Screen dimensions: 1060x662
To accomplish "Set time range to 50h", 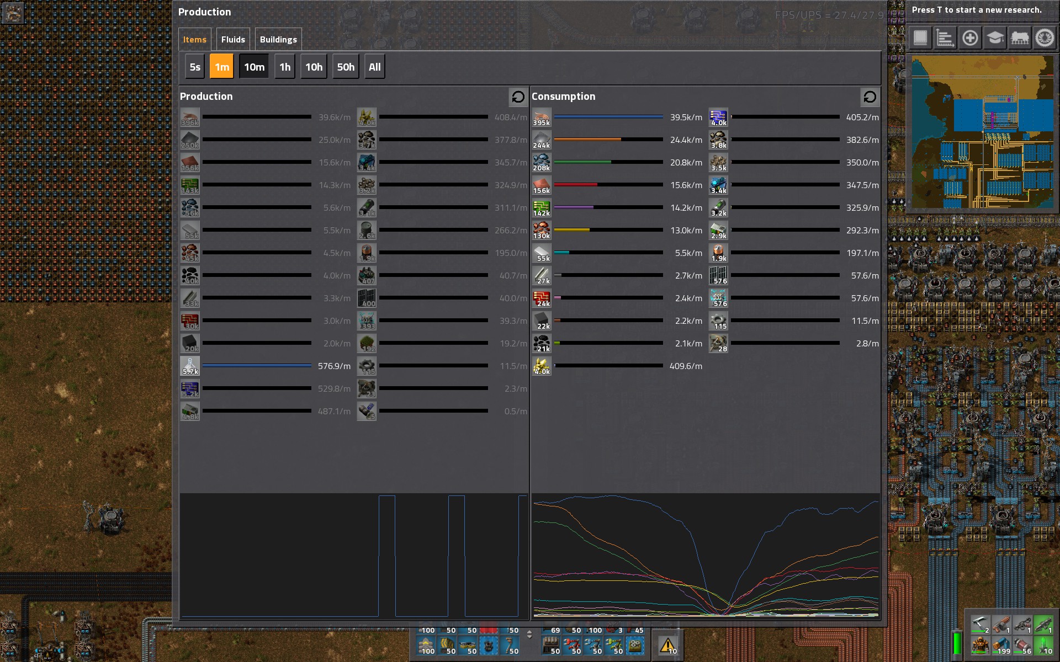I will 346,67.
